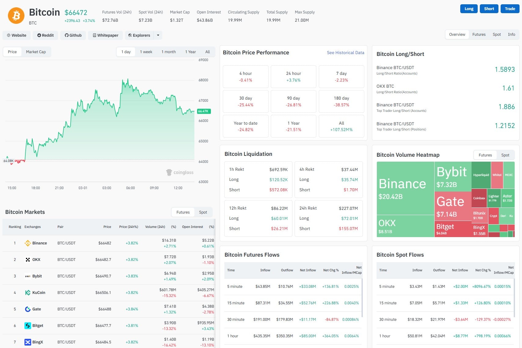Click the Binance exchange icon in markets table

coord(28,243)
